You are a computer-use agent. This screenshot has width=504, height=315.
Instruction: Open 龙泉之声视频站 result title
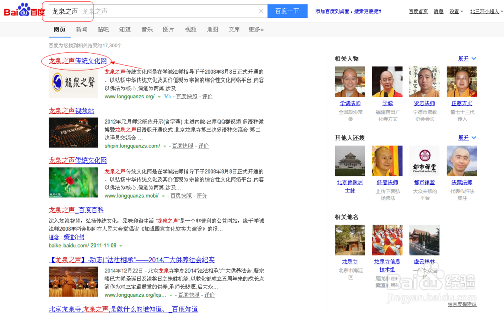click(x=72, y=111)
